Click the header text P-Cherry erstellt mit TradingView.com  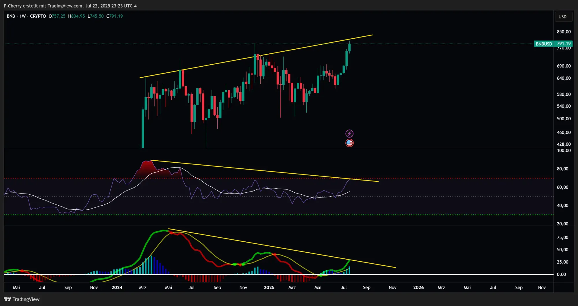coord(43,6)
